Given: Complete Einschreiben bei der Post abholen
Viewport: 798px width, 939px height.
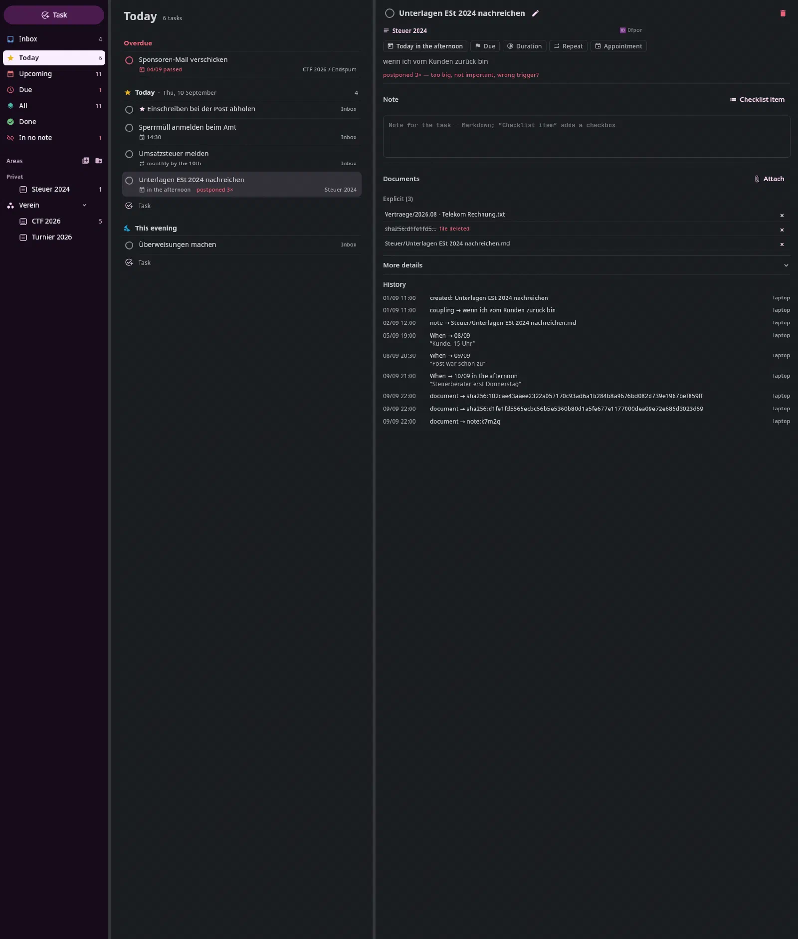Looking at the screenshot, I should tap(129, 110).
